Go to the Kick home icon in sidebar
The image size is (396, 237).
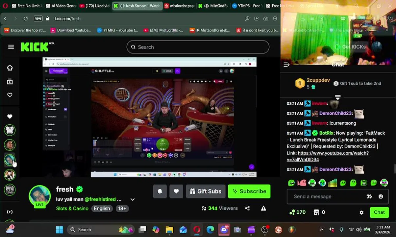click(x=10, y=68)
